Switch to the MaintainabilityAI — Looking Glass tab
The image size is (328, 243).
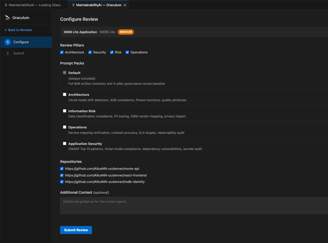(33, 5)
